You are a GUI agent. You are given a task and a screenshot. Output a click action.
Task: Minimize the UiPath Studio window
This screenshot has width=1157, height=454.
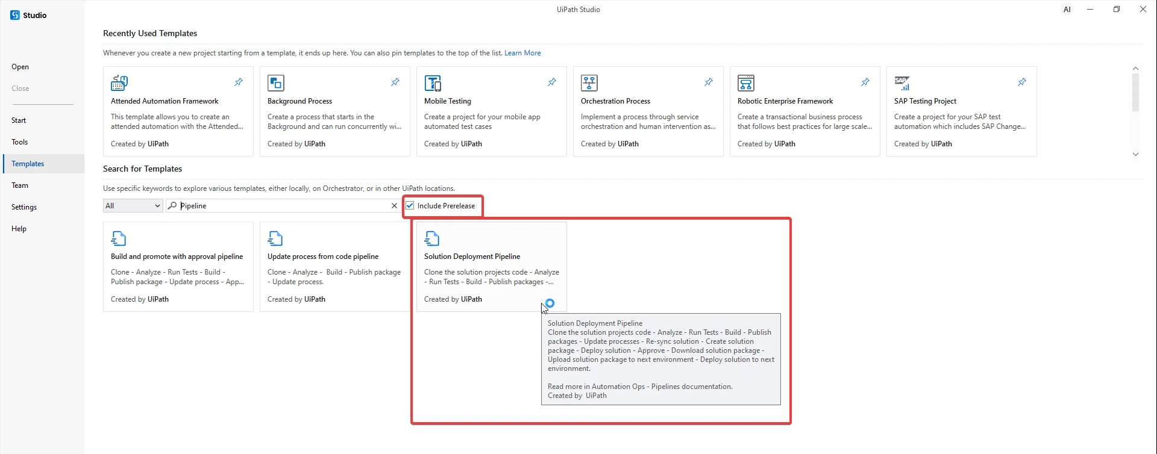coord(1090,10)
